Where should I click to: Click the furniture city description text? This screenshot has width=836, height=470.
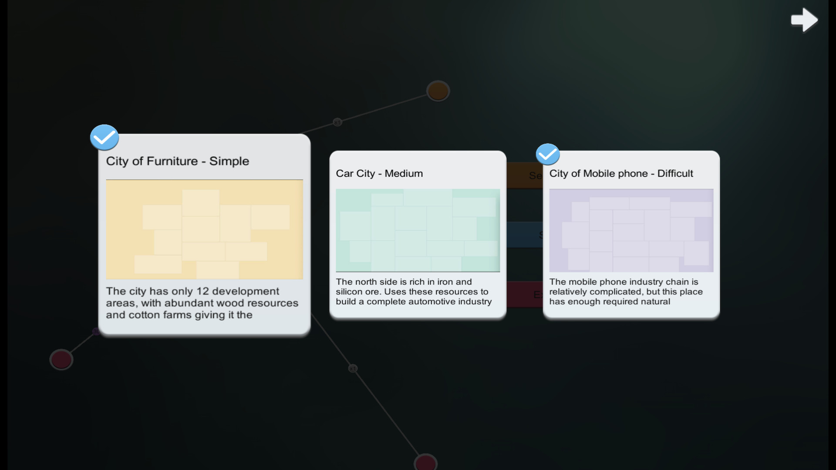pyautogui.click(x=202, y=303)
